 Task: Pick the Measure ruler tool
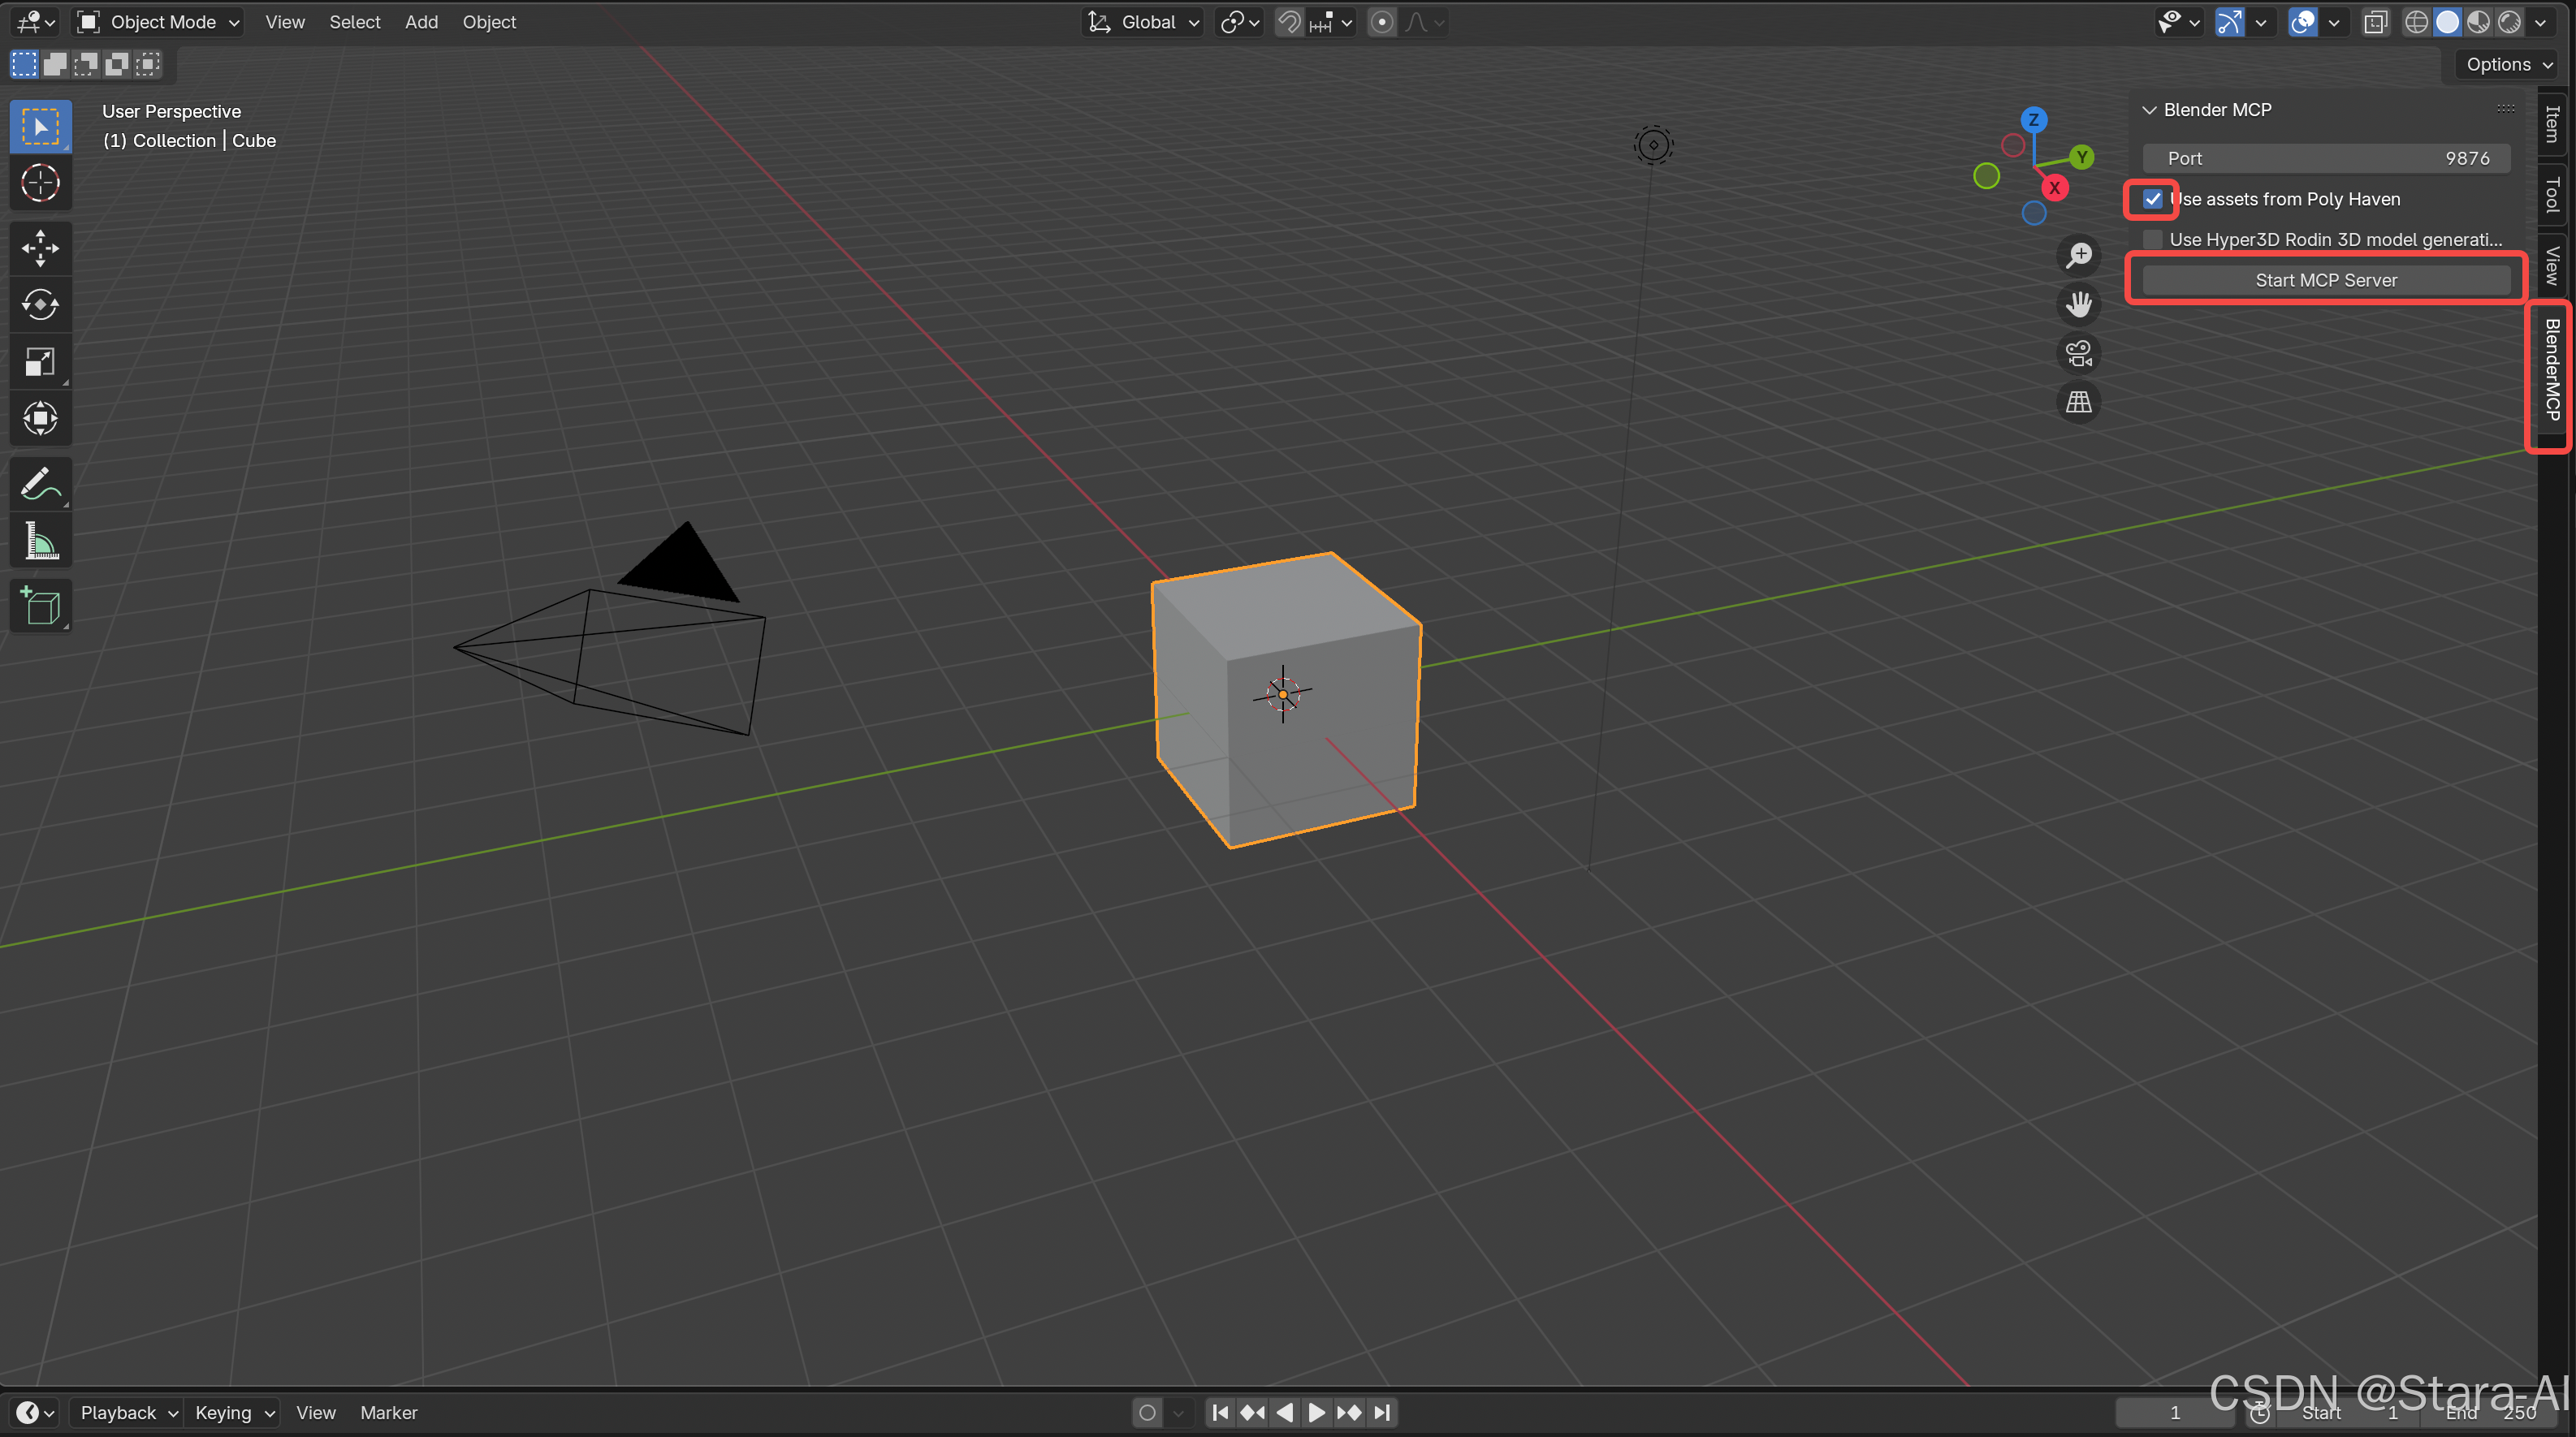click(40, 541)
